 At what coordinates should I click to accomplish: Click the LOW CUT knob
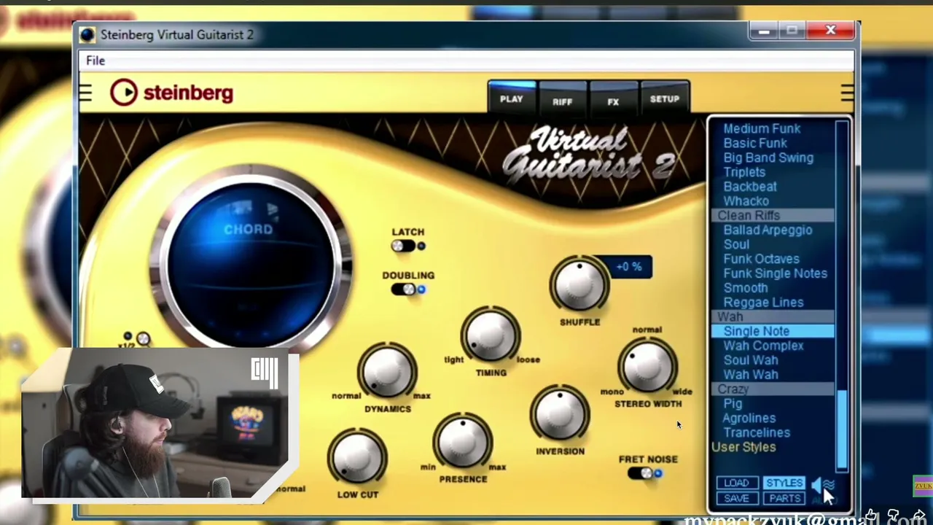coord(356,456)
